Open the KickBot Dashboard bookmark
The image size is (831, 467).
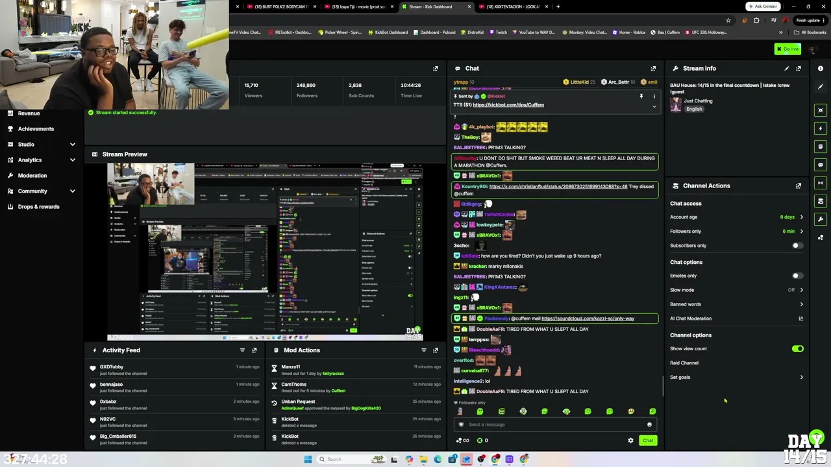click(x=388, y=32)
